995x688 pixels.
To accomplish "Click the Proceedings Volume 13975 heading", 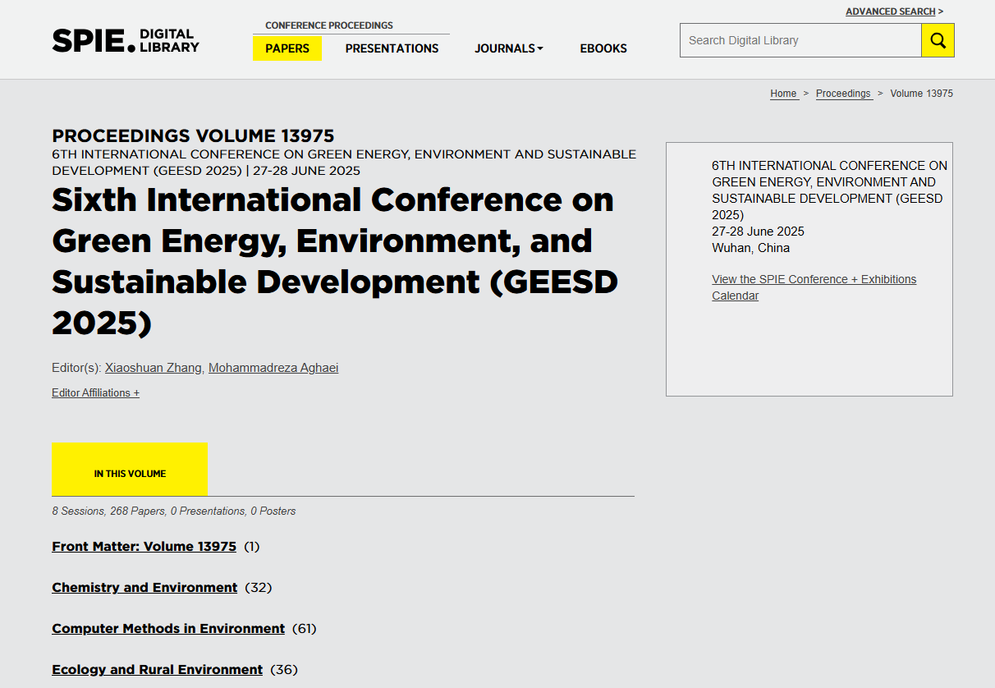I will click(193, 136).
